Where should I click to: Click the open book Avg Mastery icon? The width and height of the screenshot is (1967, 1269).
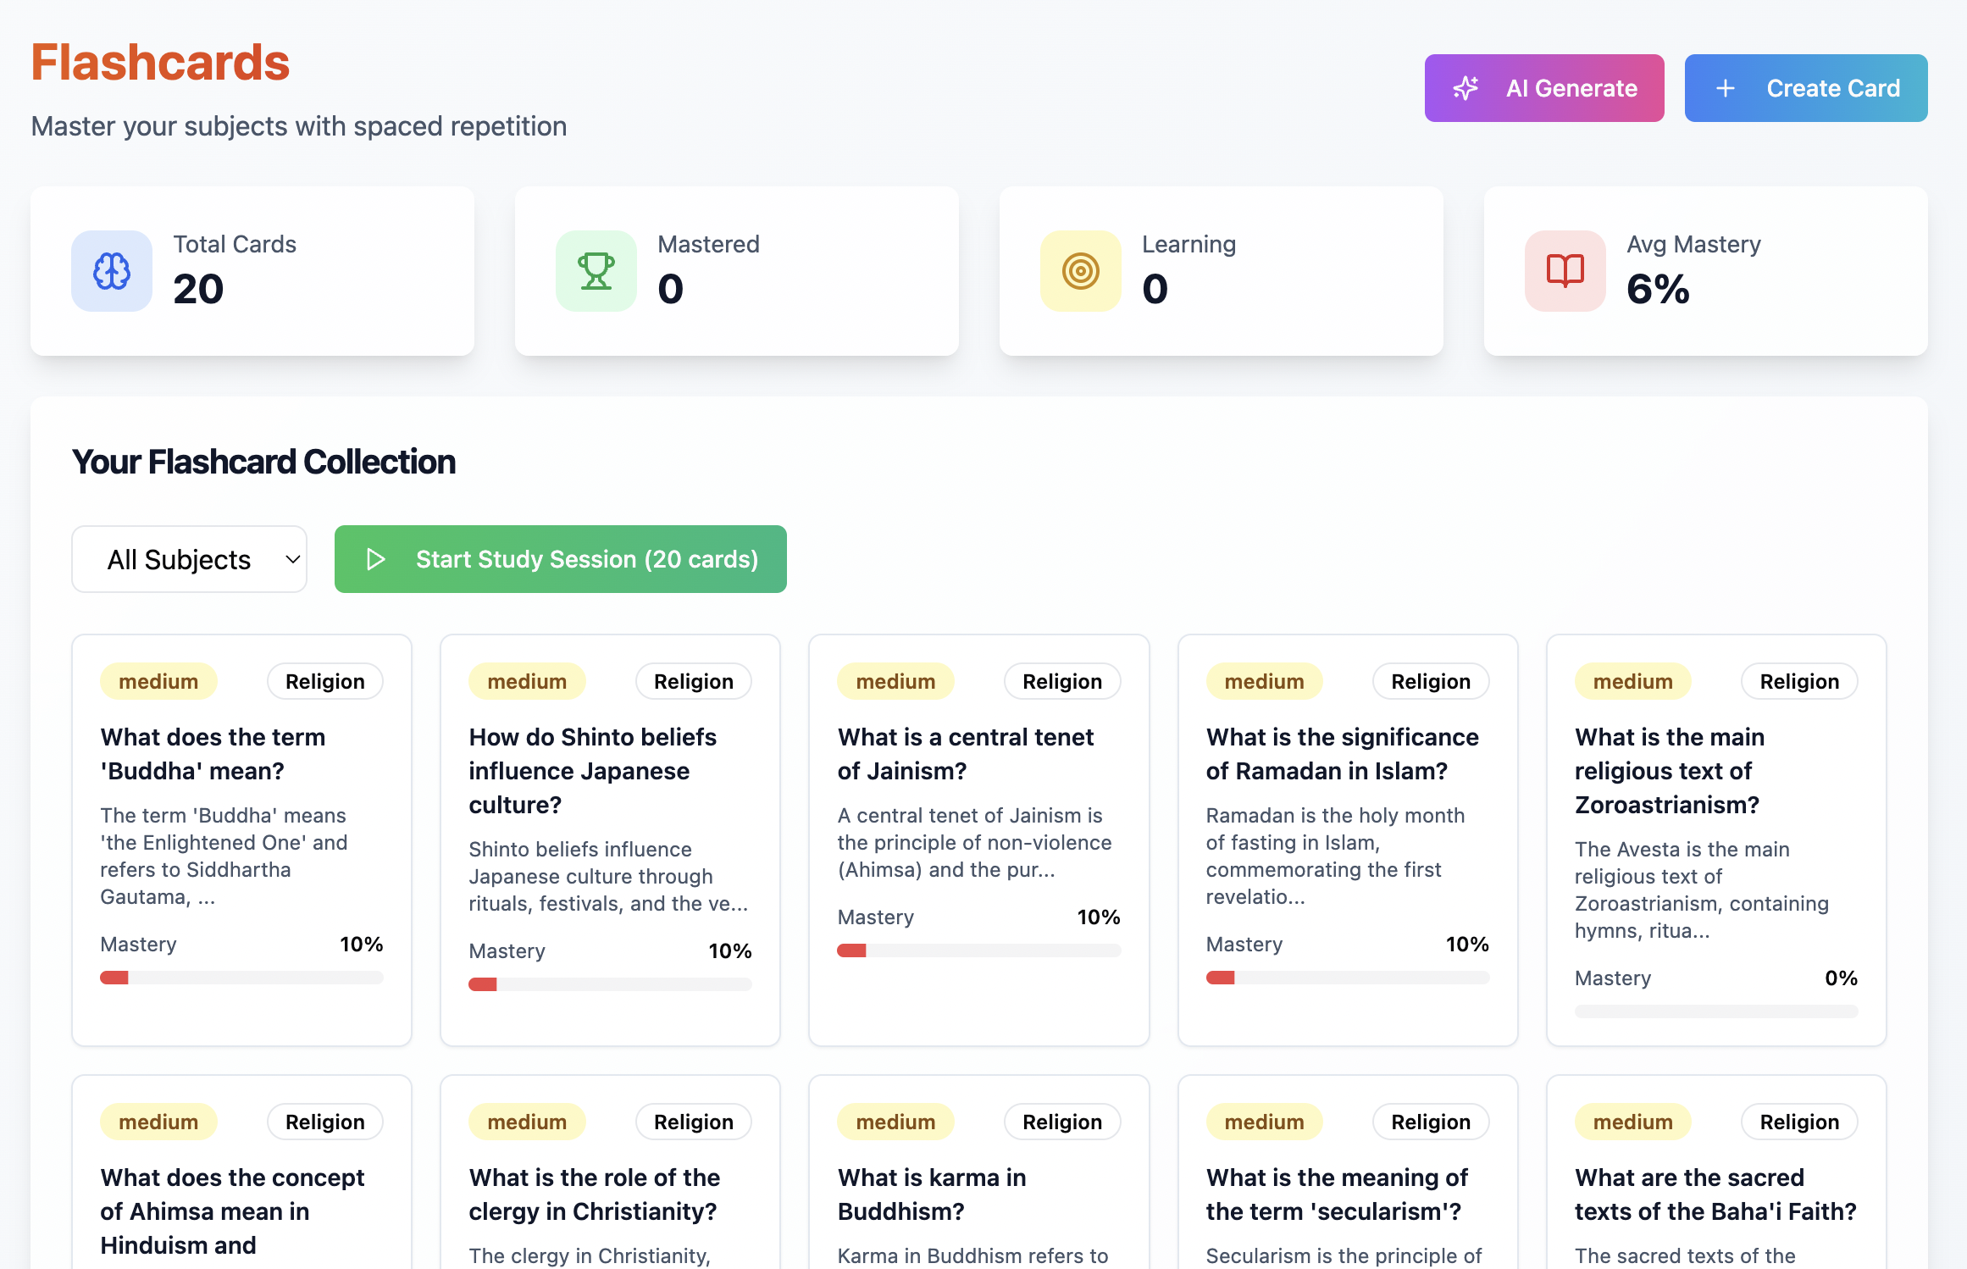(1565, 271)
